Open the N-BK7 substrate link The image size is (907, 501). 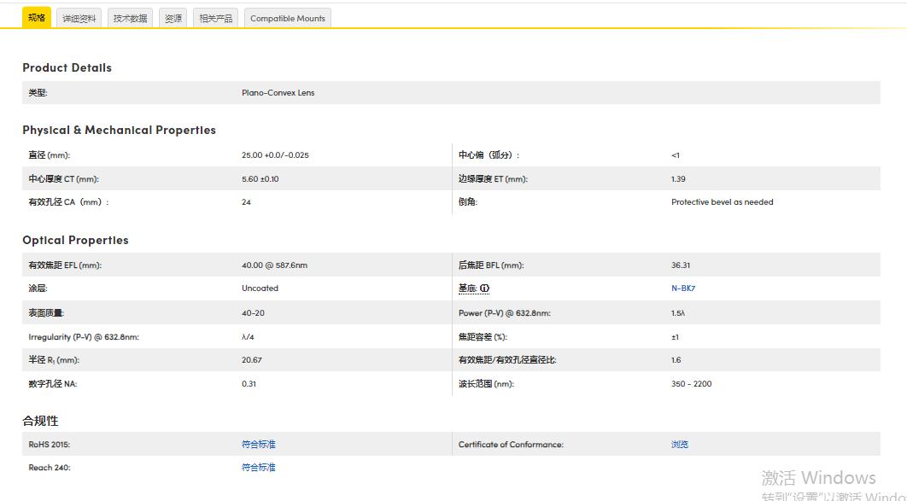point(683,288)
